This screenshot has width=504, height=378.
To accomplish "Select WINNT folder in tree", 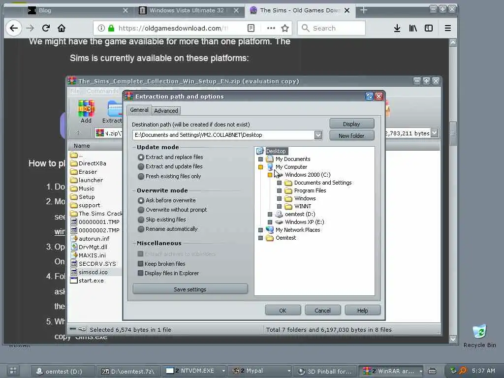I will pyautogui.click(x=303, y=206).
